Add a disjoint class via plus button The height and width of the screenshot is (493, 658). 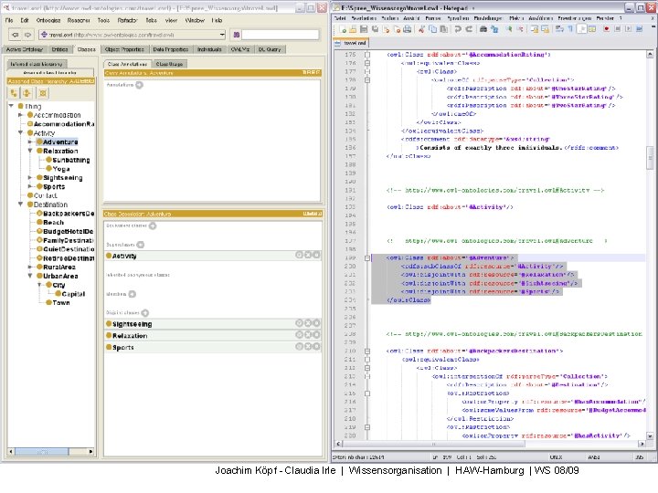click(x=145, y=313)
